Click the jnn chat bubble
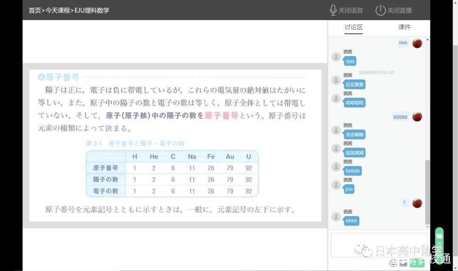The width and height of the screenshot is (458, 271). coord(349,189)
